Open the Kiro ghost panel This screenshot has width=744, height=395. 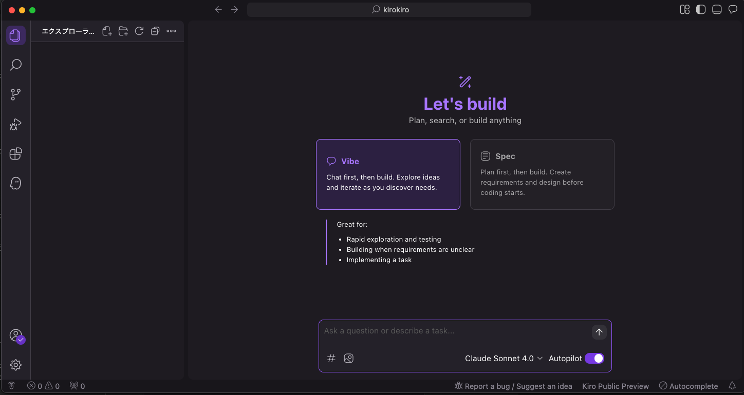click(15, 183)
